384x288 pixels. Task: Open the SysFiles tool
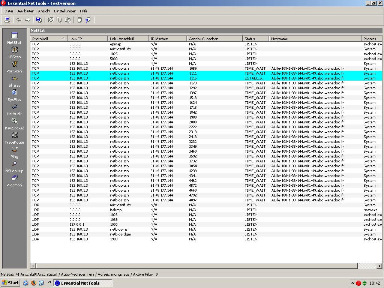14,93
